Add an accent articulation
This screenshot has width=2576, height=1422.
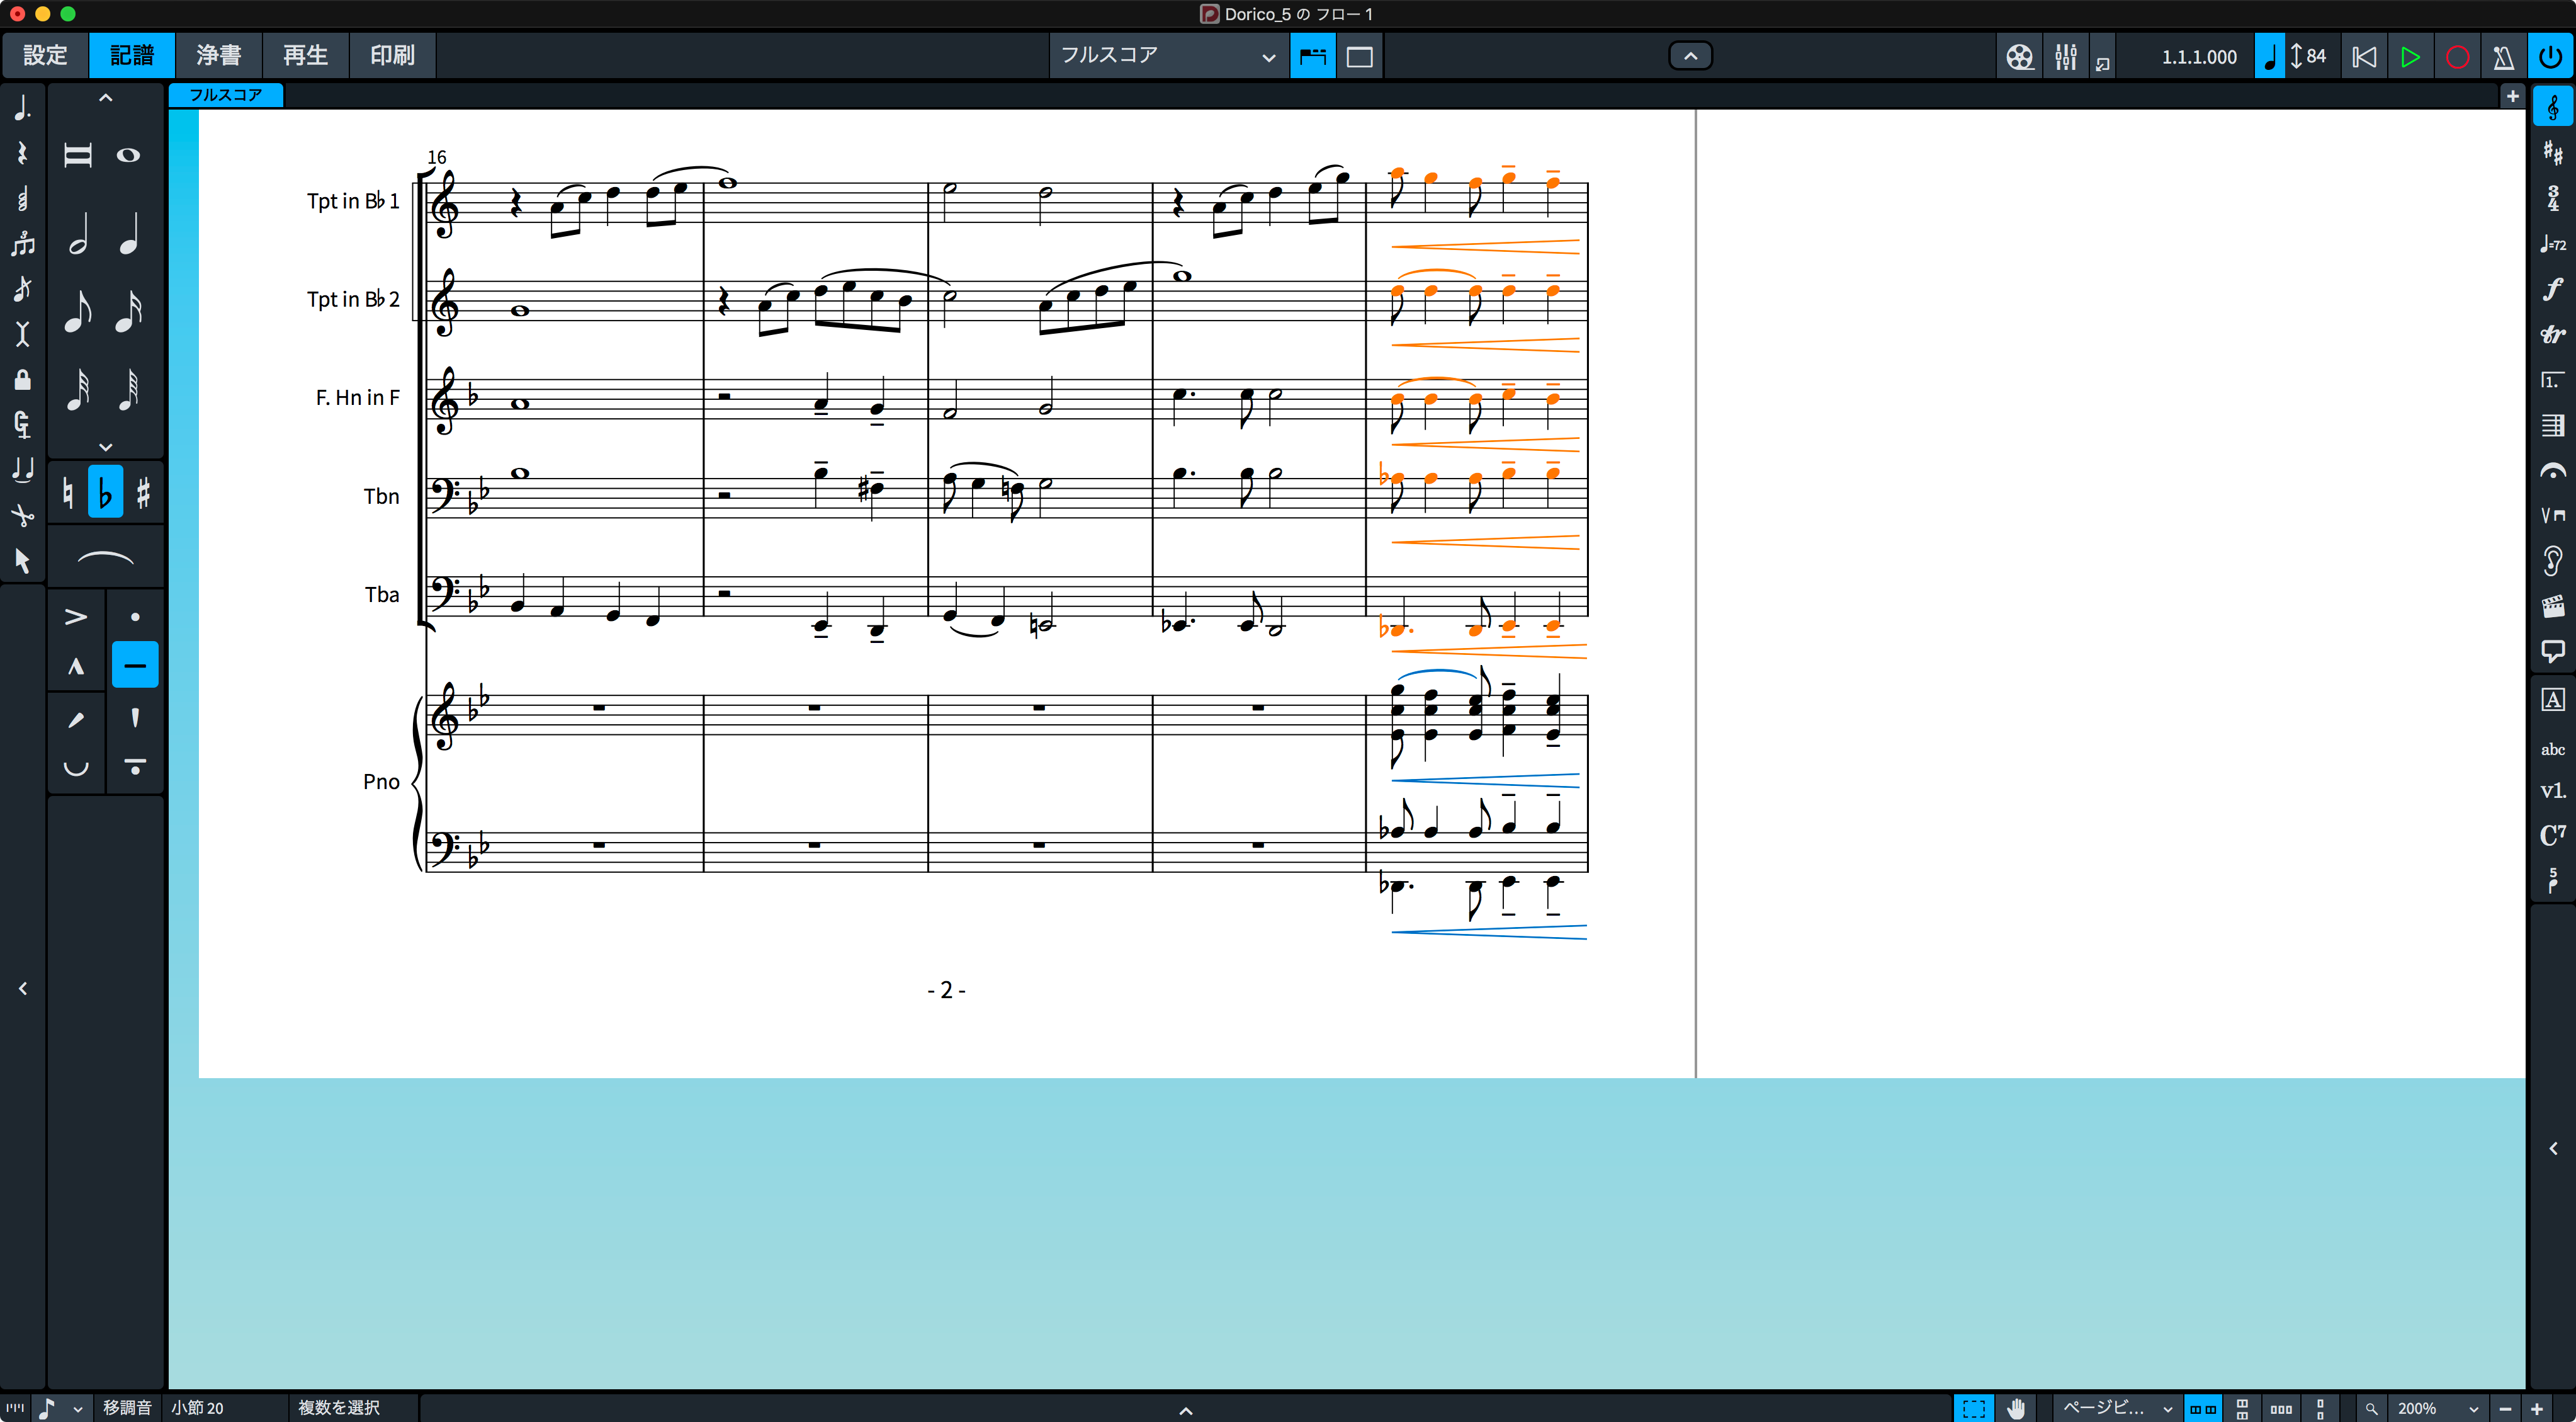[76, 617]
